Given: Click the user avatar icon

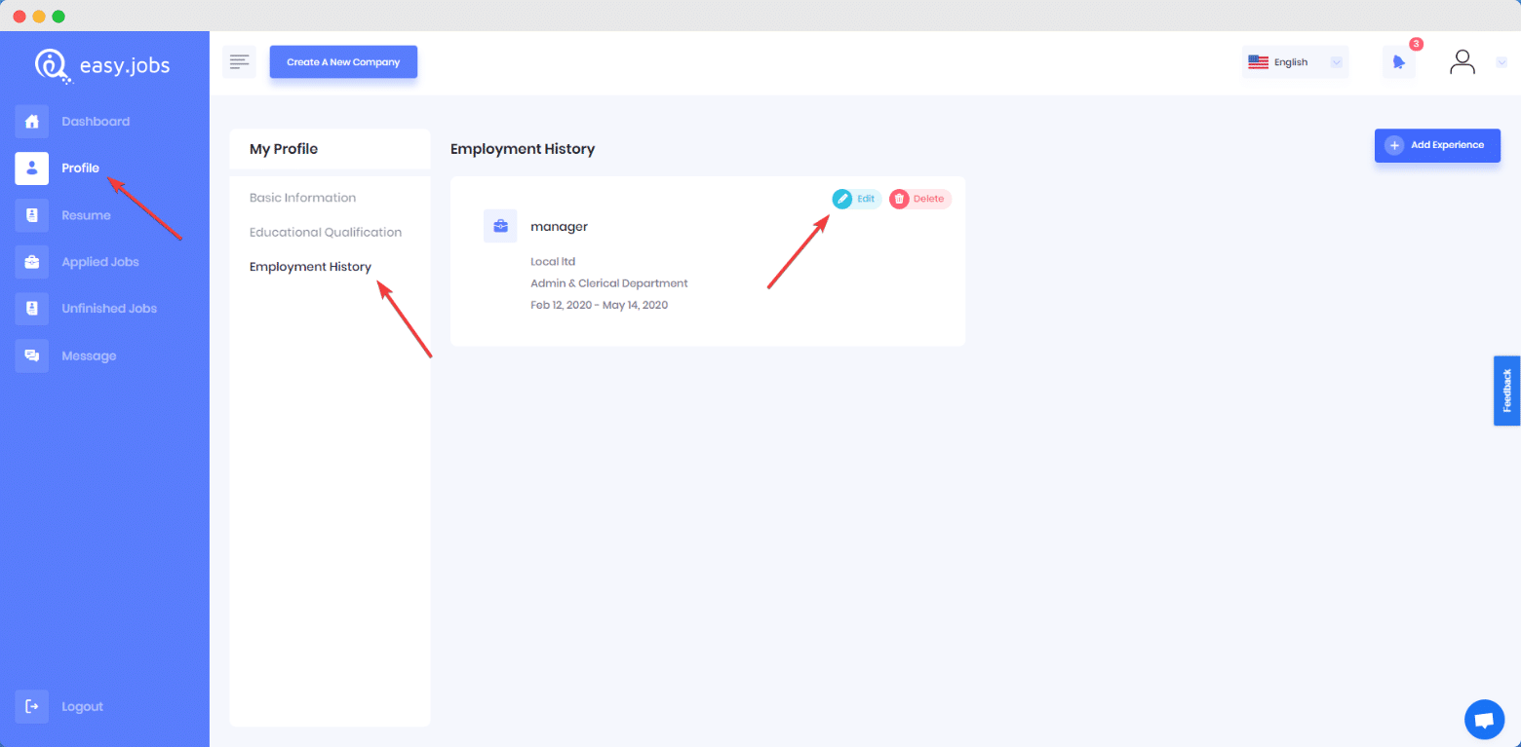Looking at the screenshot, I should coord(1462,61).
